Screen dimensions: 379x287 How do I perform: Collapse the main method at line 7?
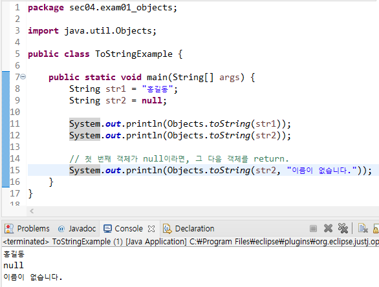coord(23,77)
